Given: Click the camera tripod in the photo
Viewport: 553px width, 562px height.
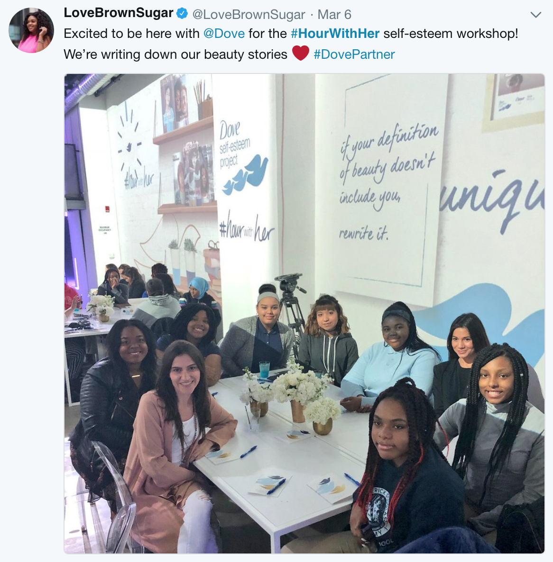Looking at the screenshot, I should point(292,308).
